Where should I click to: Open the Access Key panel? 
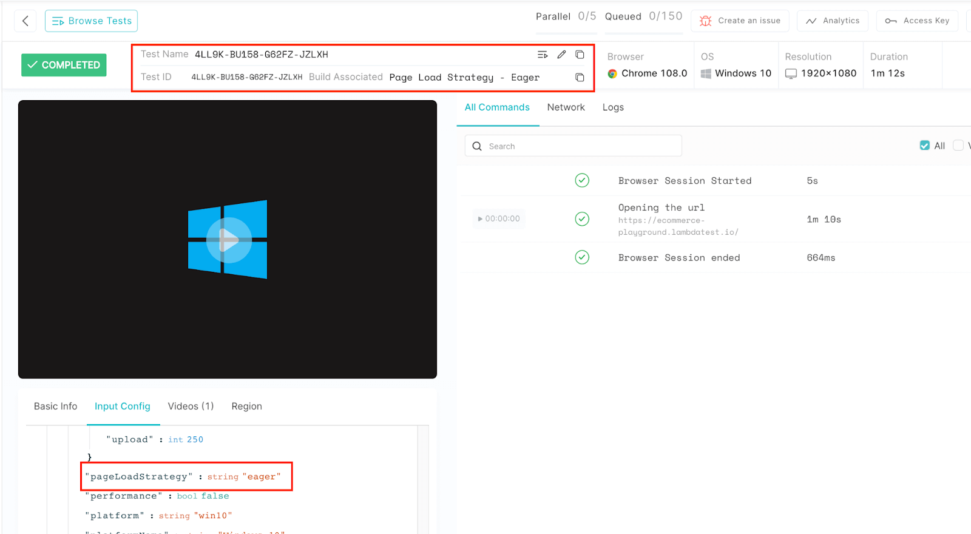[x=917, y=21]
